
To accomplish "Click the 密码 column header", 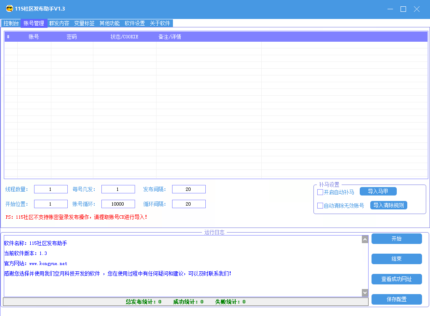I will (x=72, y=37).
